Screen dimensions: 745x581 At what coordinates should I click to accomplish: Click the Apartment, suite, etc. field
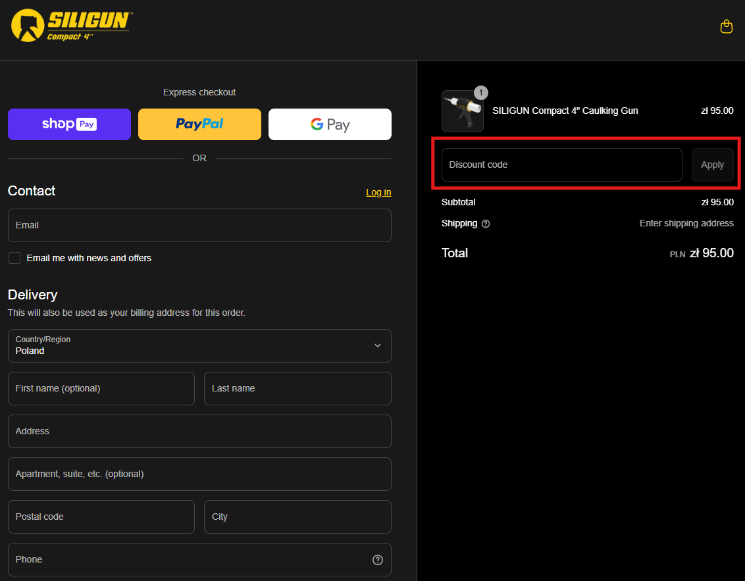(x=199, y=474)
